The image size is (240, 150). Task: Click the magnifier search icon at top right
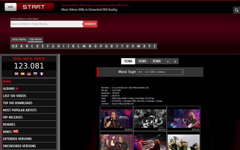pos(236,10)
